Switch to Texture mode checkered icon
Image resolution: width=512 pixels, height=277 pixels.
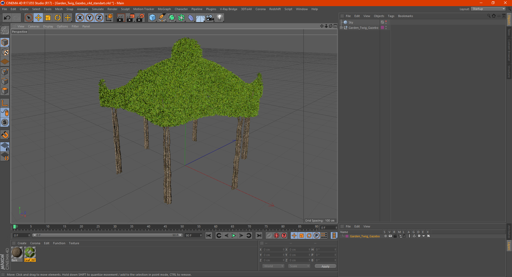(x=5, y=52)
